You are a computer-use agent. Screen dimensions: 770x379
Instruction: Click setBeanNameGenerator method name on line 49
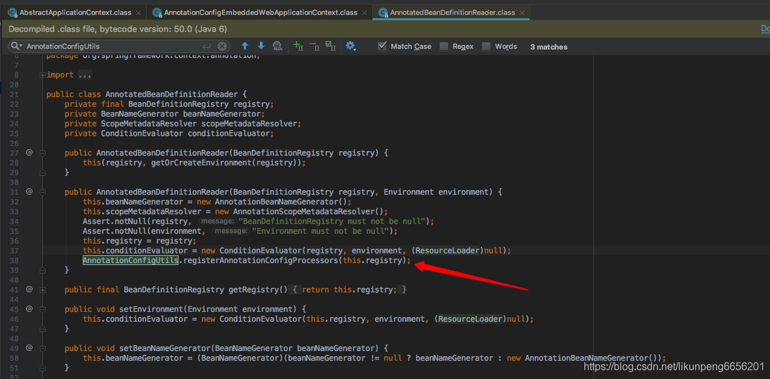164,348
